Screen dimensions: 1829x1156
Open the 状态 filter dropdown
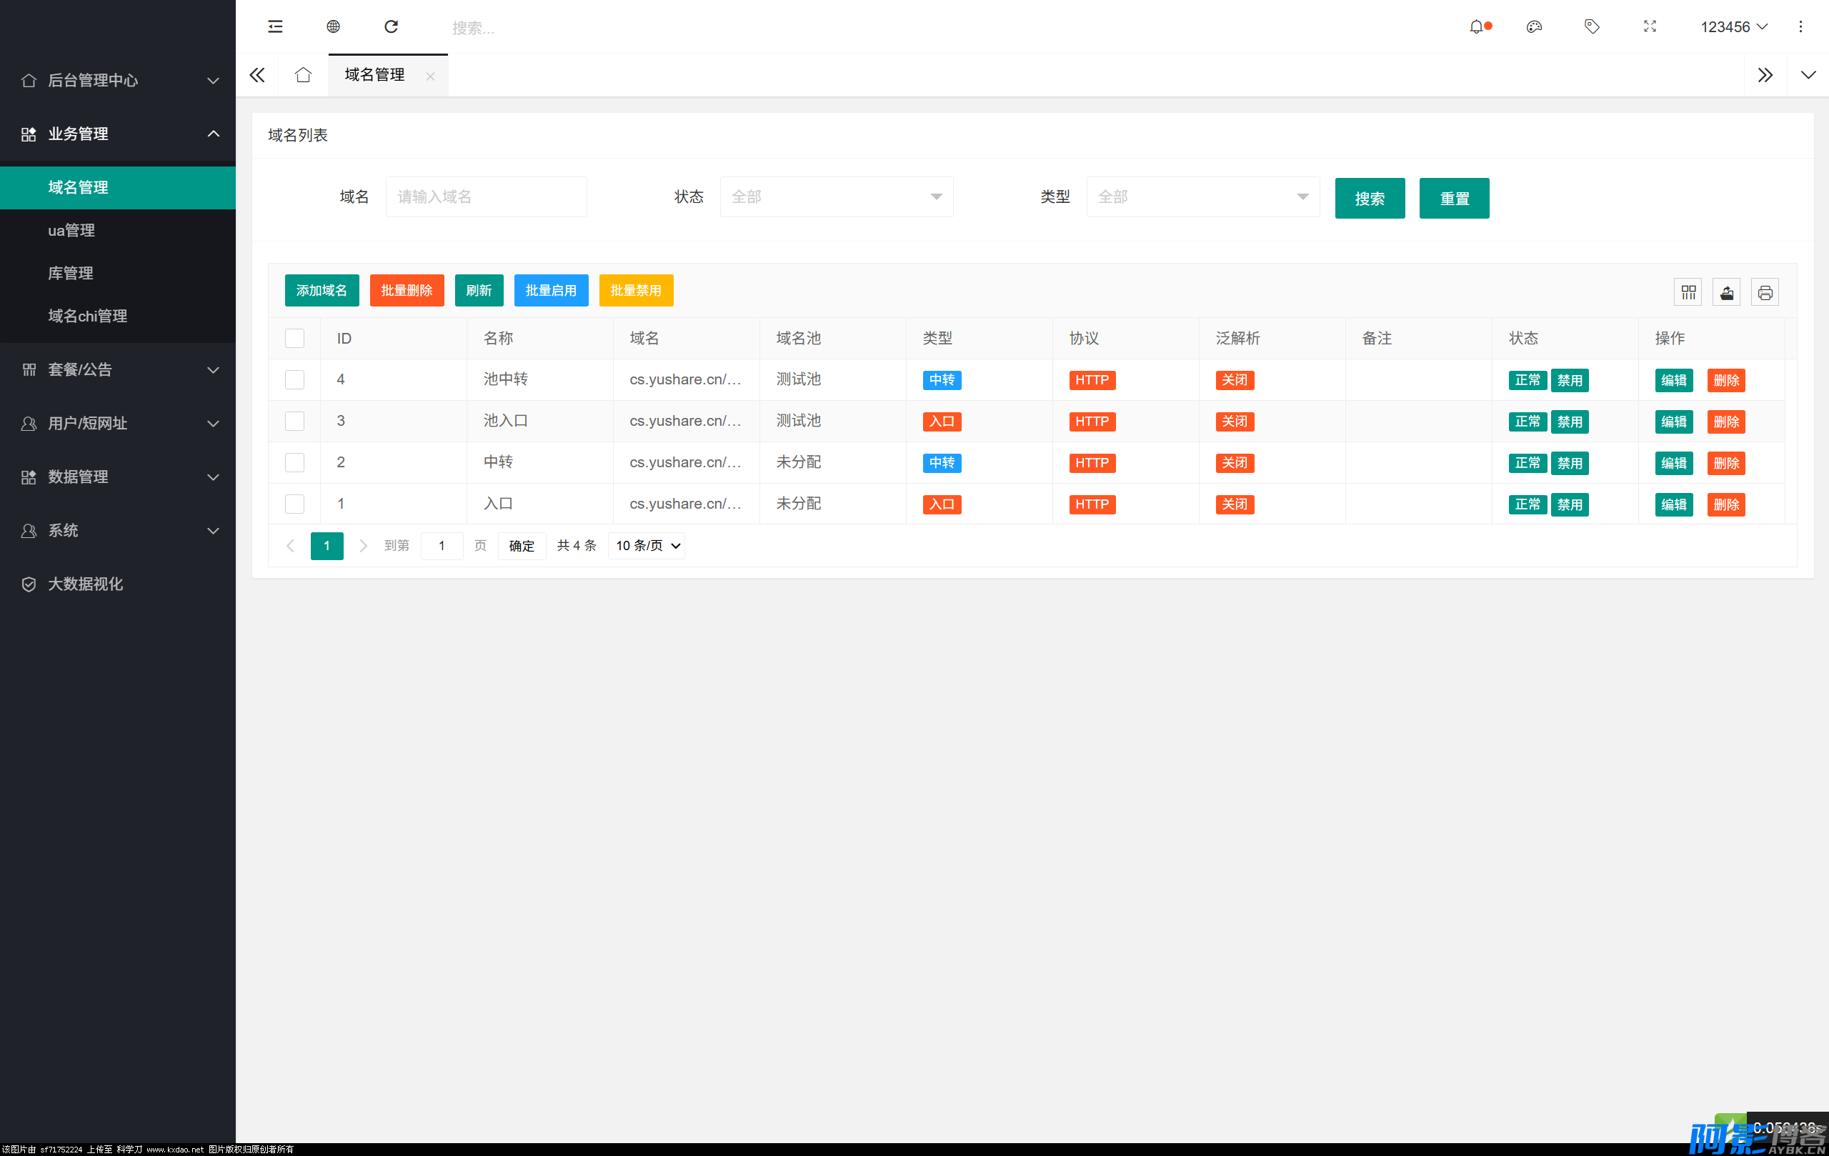(835, 196)
